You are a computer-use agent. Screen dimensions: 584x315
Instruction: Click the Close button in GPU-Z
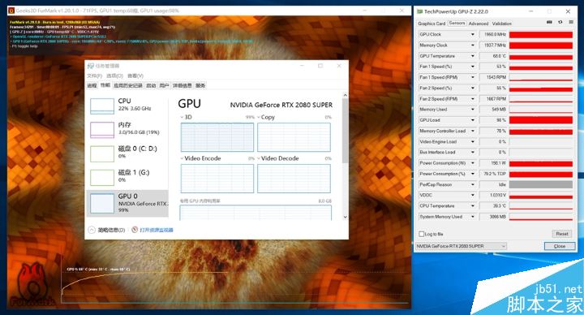click(x=560, y=246)
